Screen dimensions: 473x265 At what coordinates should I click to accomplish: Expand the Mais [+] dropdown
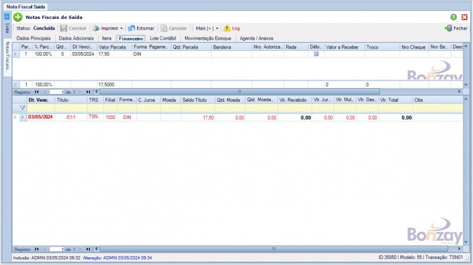(217, 28)
